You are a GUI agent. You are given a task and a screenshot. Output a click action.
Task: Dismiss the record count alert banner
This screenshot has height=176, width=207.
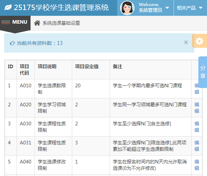(186, 42)
